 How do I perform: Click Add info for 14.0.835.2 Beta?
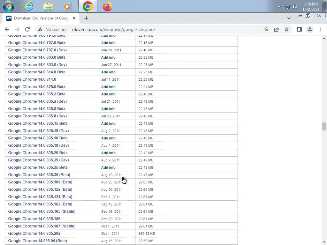click(108, 94)
